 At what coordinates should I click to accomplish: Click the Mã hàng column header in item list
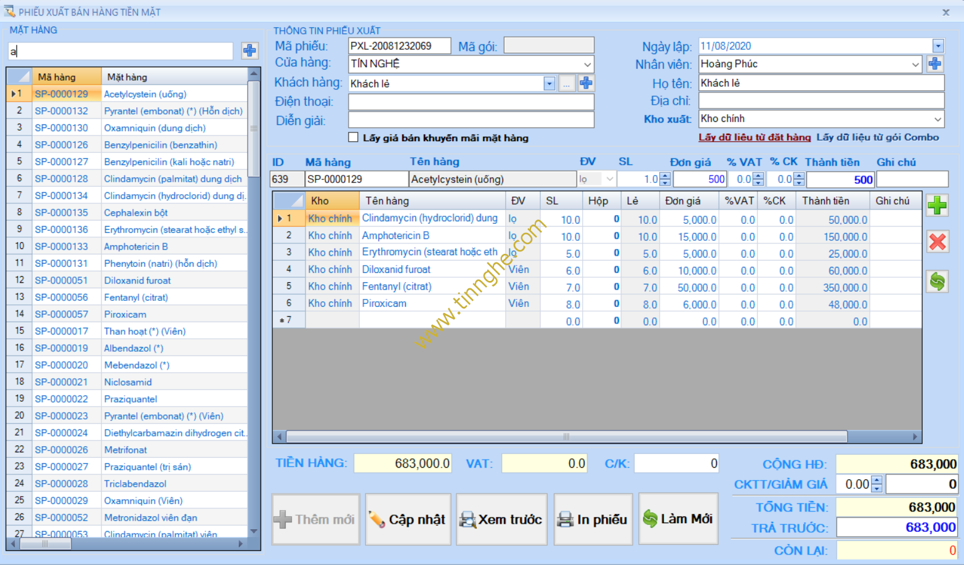point(67,77)
